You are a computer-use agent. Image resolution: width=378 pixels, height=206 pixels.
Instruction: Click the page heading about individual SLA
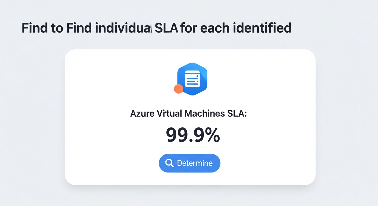pyautogui.click(x=156, y=28)
